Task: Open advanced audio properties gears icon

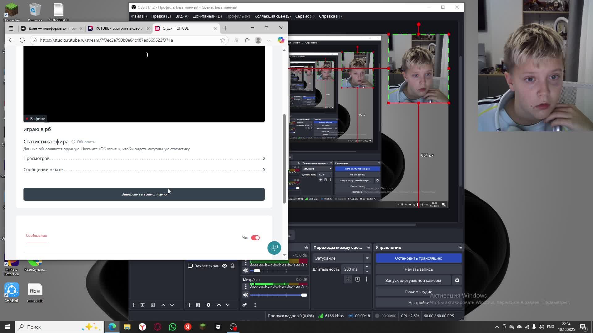Action: (245, 305)
